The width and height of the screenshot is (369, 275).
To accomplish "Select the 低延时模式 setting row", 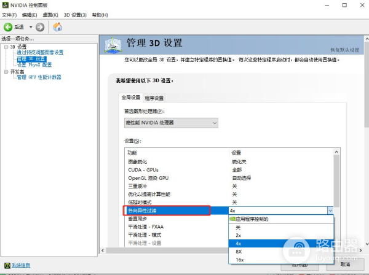I will [x=229, y=203].
